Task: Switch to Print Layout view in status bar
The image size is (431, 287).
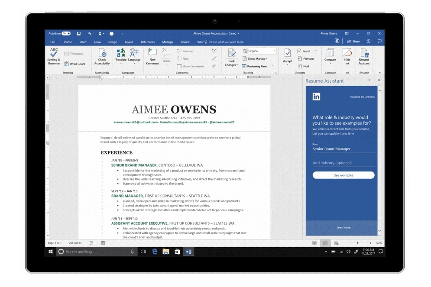Action: 325,243
